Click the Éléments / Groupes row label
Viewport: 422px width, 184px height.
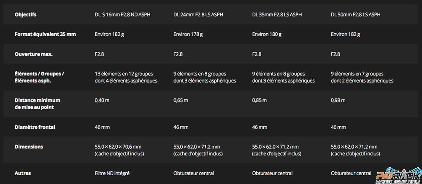[39, 77]
